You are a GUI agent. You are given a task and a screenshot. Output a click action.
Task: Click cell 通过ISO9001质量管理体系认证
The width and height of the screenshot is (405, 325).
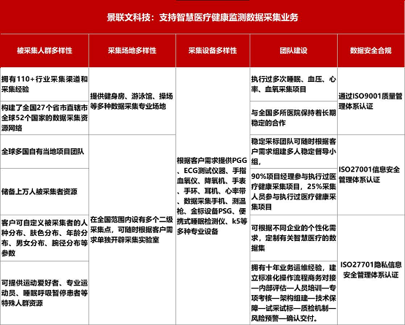371,102
